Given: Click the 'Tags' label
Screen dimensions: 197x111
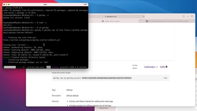Looking at the screenshot, I should [54, 90].
